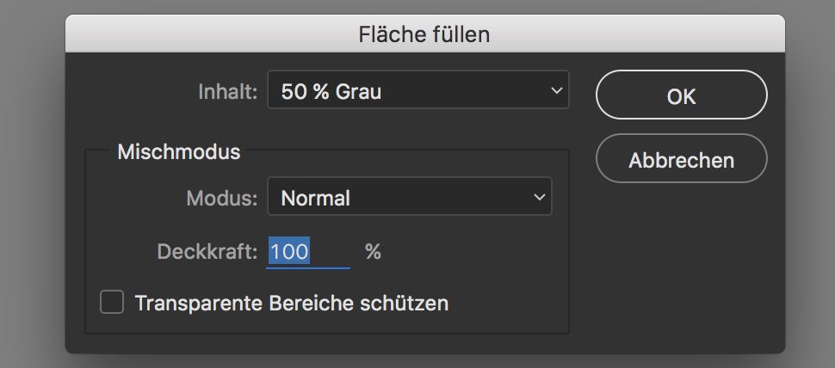Screen dimensions: 835x368
Task: Click the highlighted 100 opacity value
Action: click(x=289, y=251)
